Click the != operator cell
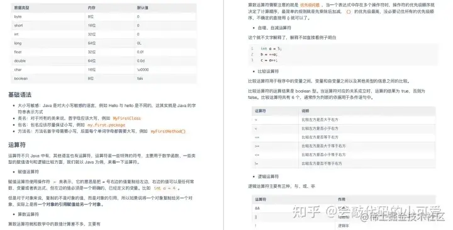 click(x=256, y=163)
